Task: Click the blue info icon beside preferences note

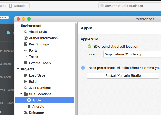Action: click(83, 68)
